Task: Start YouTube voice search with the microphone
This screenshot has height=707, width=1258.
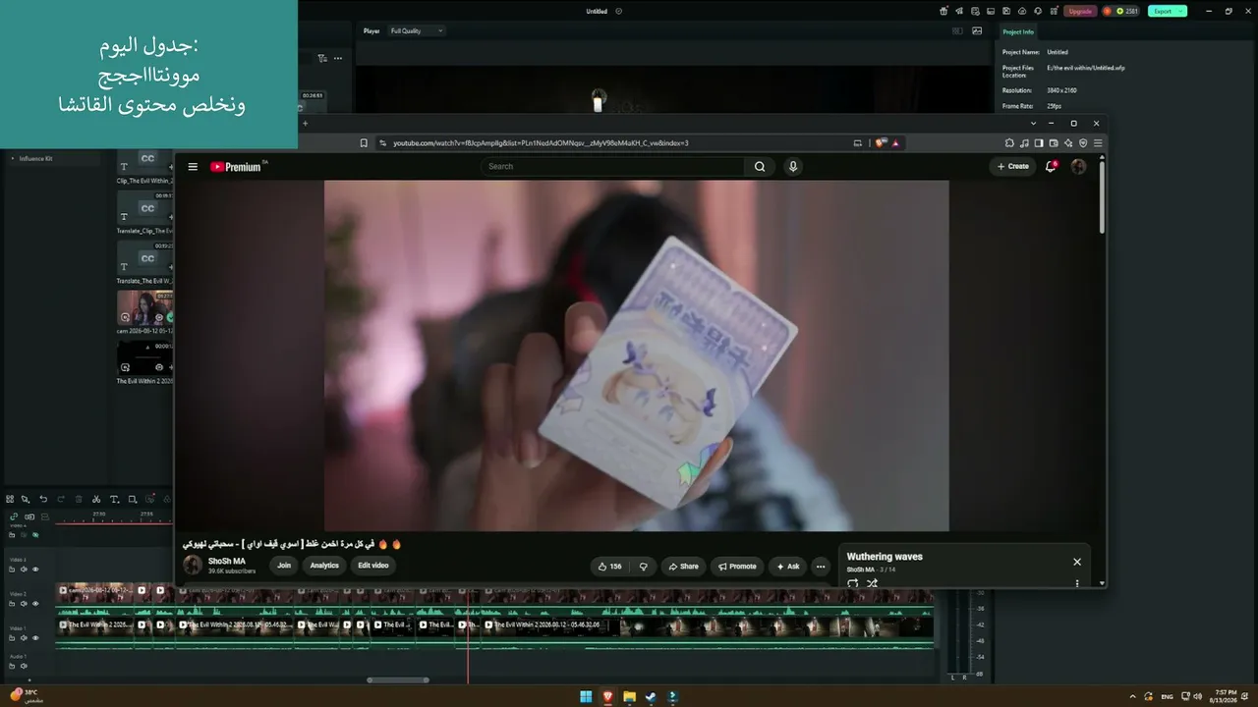Action: 793,167
